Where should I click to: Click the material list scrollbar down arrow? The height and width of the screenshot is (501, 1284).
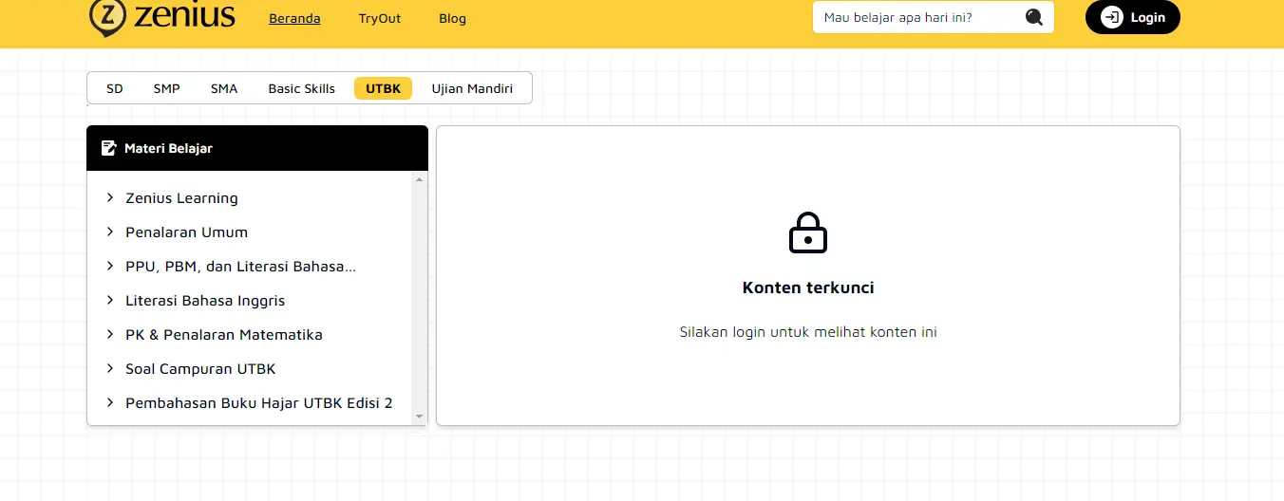coord(419,417)
